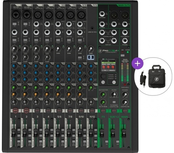Click the channel 1 fader
Viewport: 174px width, 153px height.
pos(13,133)
